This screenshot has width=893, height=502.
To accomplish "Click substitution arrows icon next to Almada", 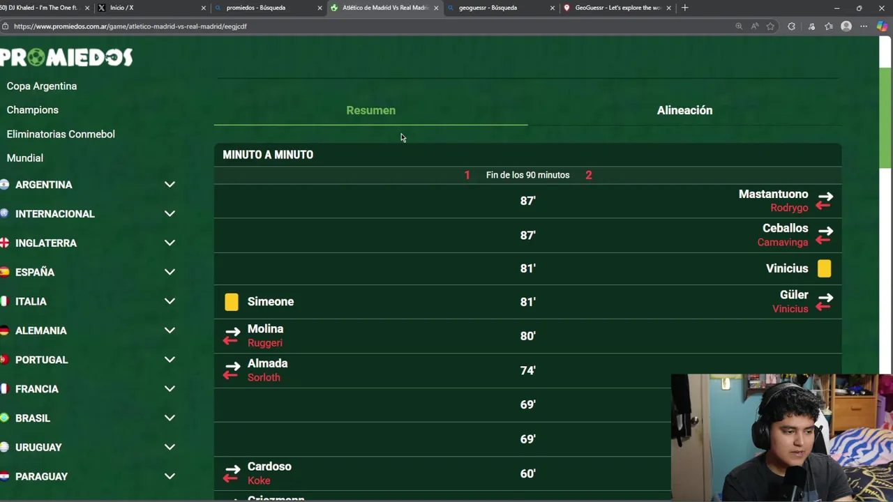I will point(232,370).
